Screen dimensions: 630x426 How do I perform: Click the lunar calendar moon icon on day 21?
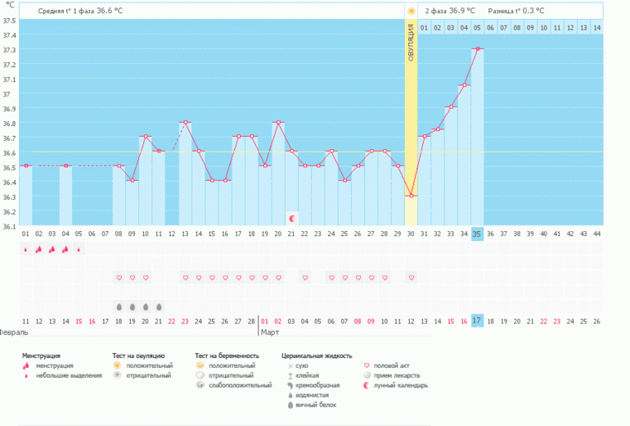click(x=292, y=218)
